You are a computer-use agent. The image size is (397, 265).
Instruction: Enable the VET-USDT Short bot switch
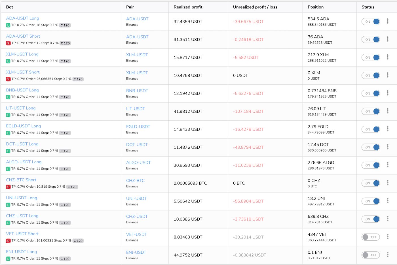(371, 237)
